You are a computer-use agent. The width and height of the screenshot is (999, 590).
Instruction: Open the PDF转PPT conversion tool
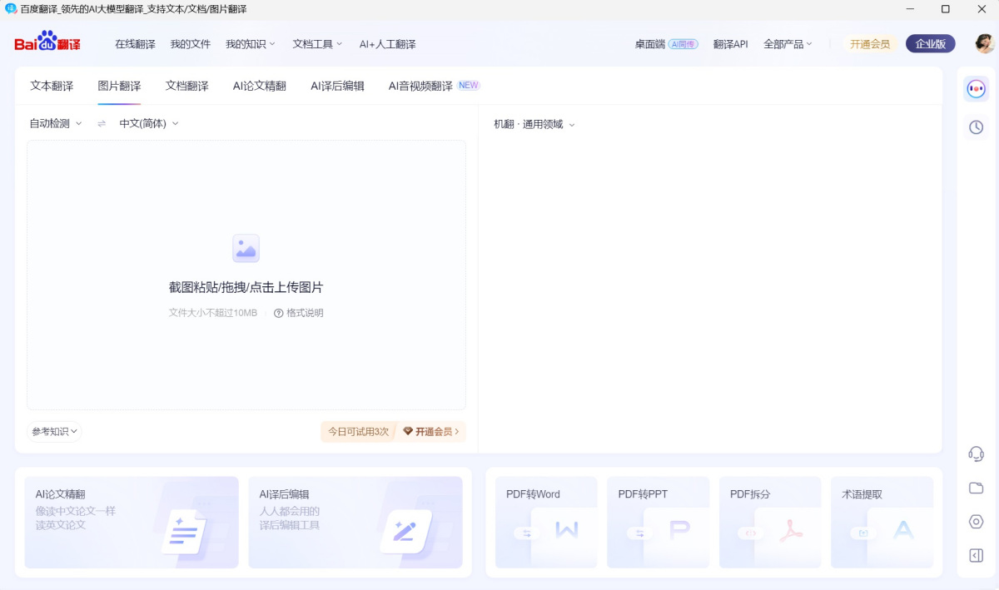658,522
